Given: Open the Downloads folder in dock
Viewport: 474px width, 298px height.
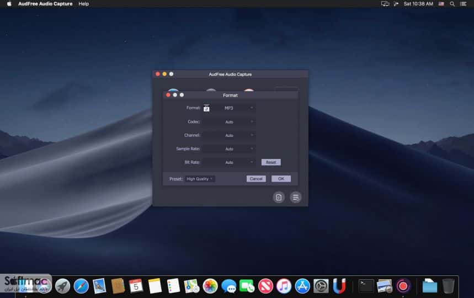Looking at the screenshot, I should pos(429,286).
